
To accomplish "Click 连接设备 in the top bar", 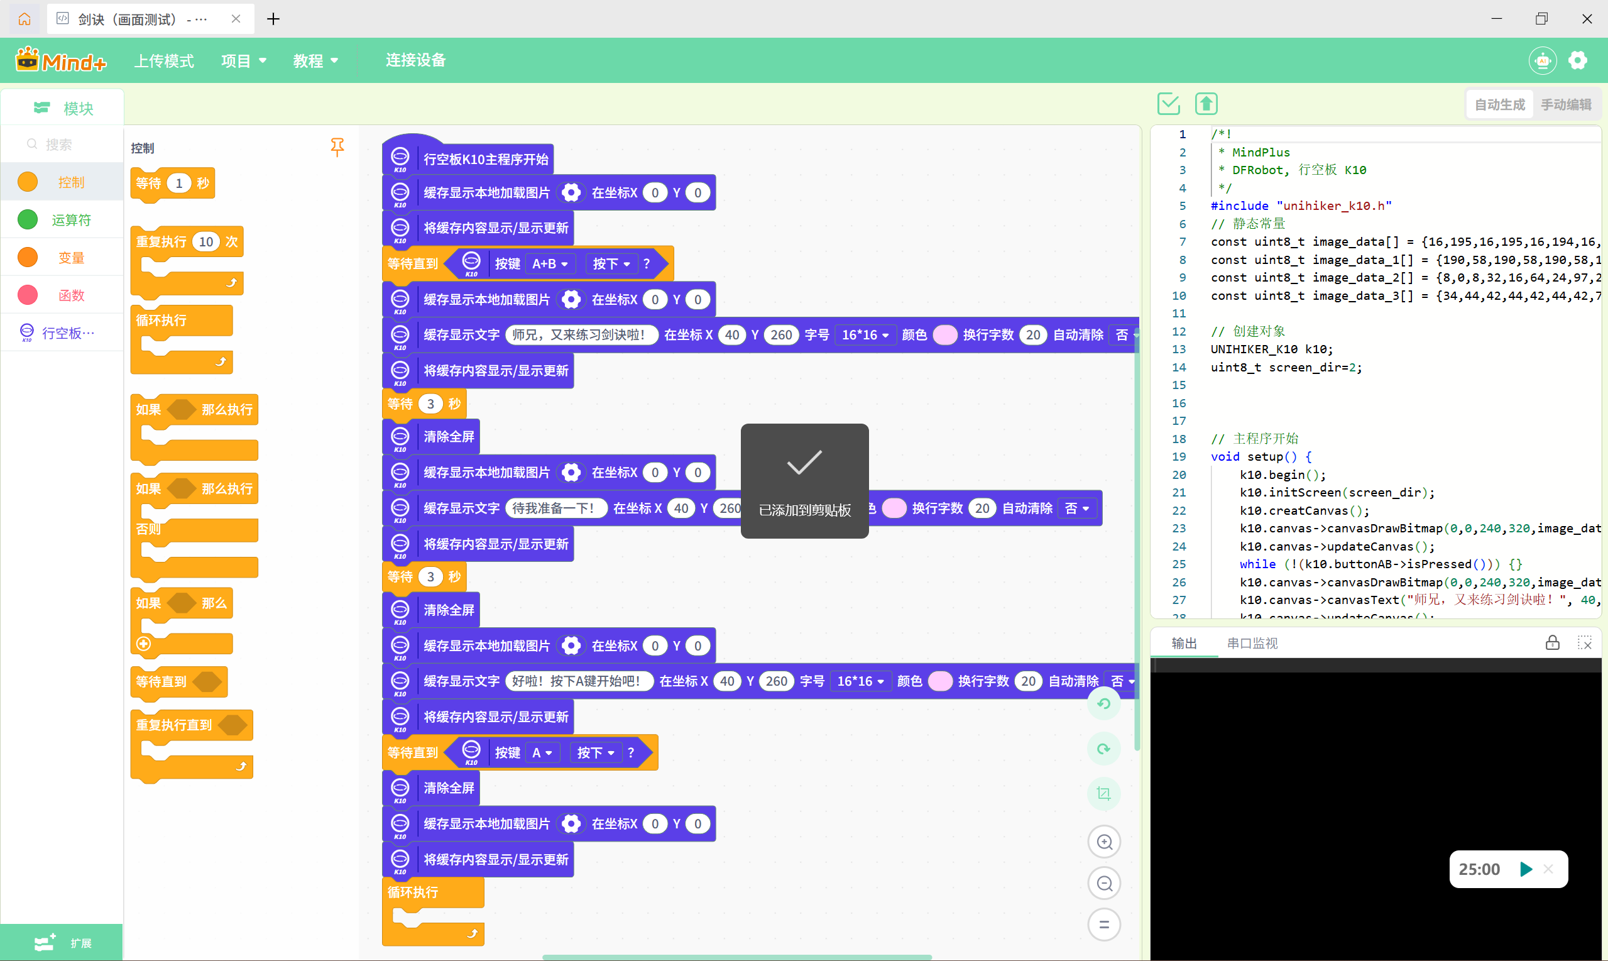I will pos(415,60).
